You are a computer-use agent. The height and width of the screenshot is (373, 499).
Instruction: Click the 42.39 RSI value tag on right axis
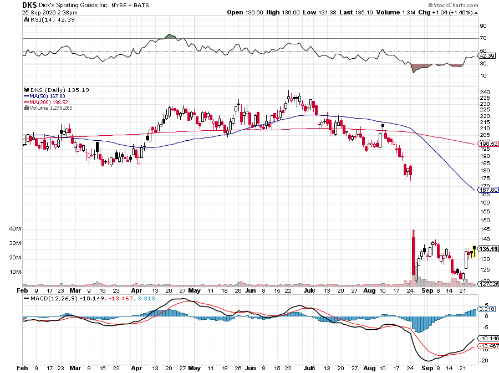(x=487, y=55)
